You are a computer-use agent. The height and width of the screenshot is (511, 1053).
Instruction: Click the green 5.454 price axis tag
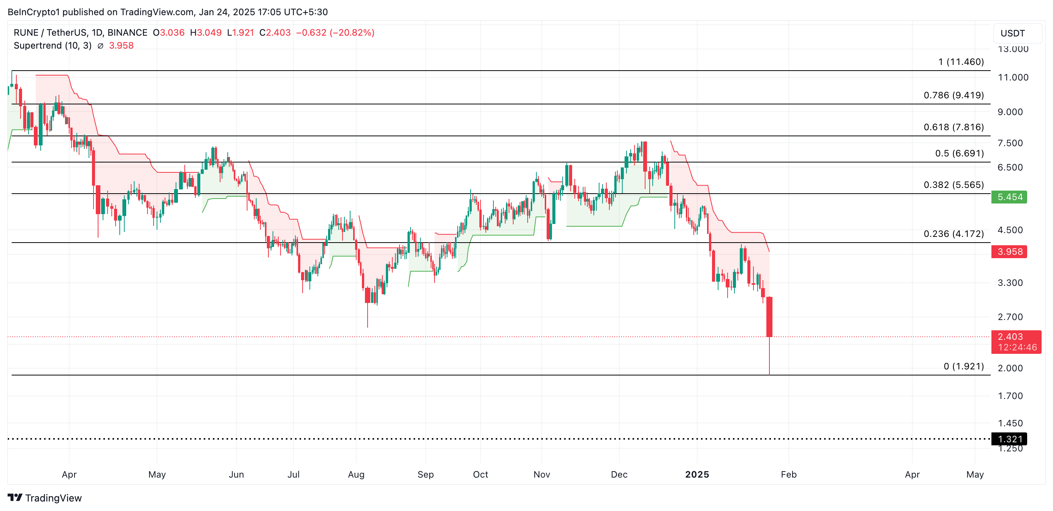pos(1009,197)
